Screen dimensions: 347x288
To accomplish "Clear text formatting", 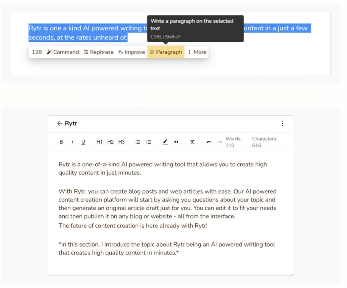I will click(192, 142).
